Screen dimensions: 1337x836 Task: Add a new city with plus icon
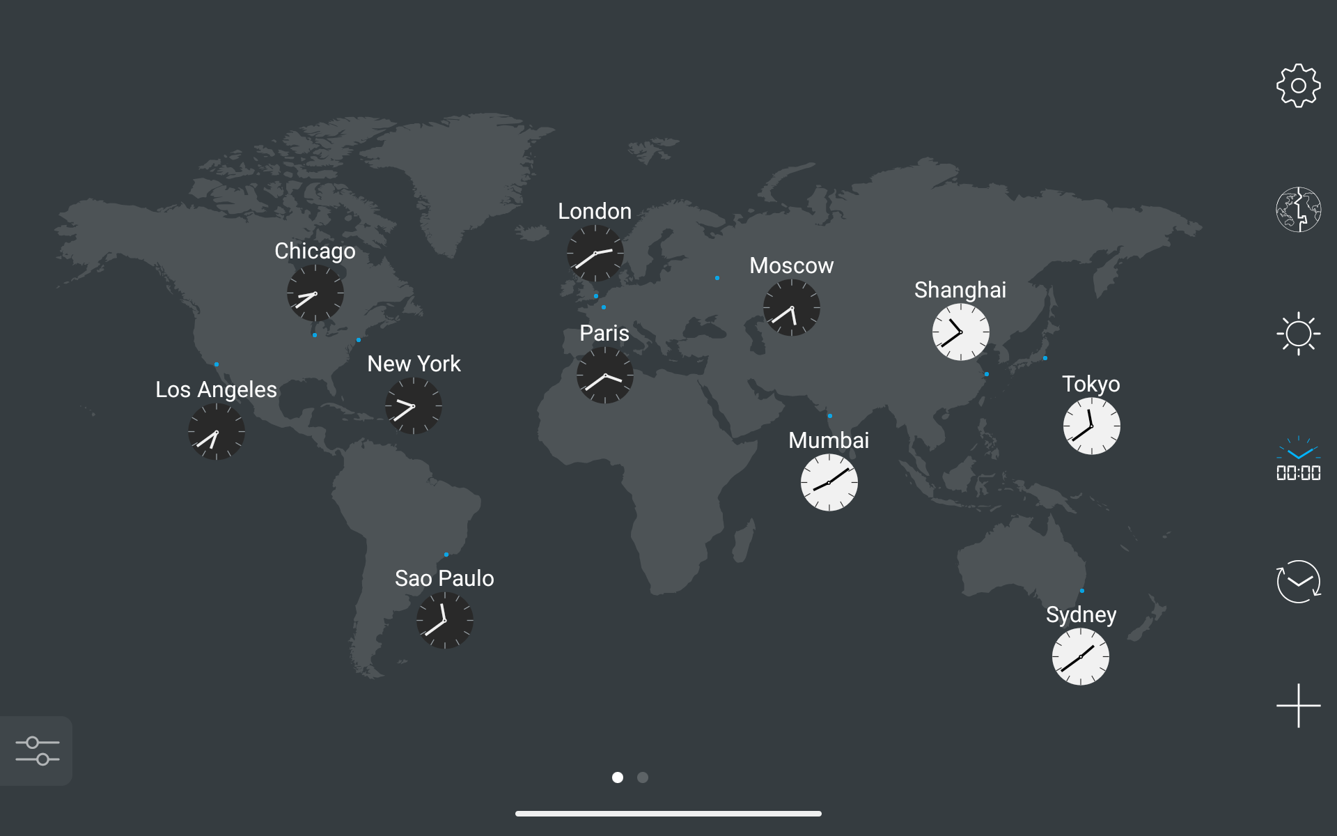[1298, 705]
